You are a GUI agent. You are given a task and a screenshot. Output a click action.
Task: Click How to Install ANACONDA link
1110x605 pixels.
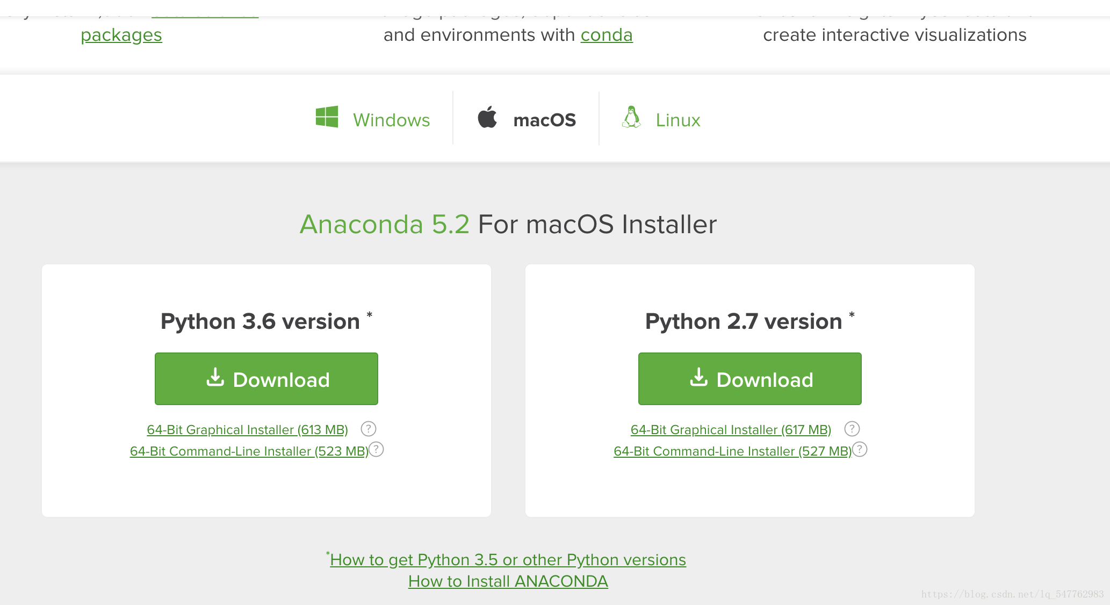509,580
